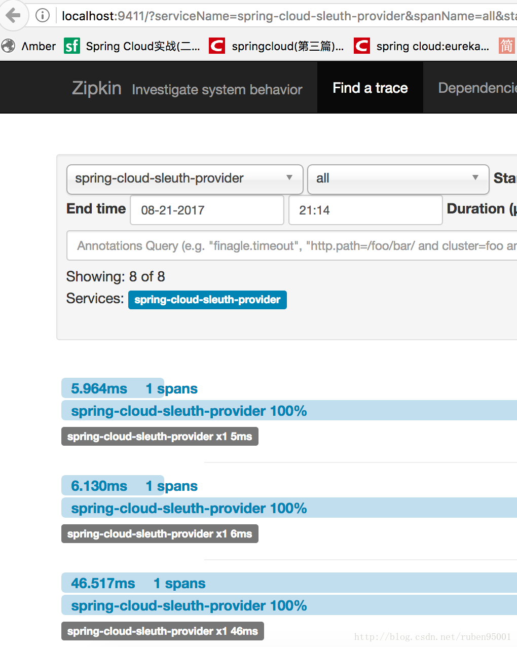Open the green sf bookmark icon
The height and width of the screenshot is (647, 517).
pos(72,46)
